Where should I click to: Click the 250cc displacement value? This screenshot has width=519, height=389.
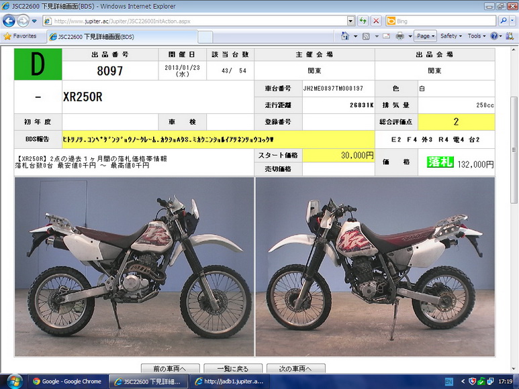[x=485, y=105]
